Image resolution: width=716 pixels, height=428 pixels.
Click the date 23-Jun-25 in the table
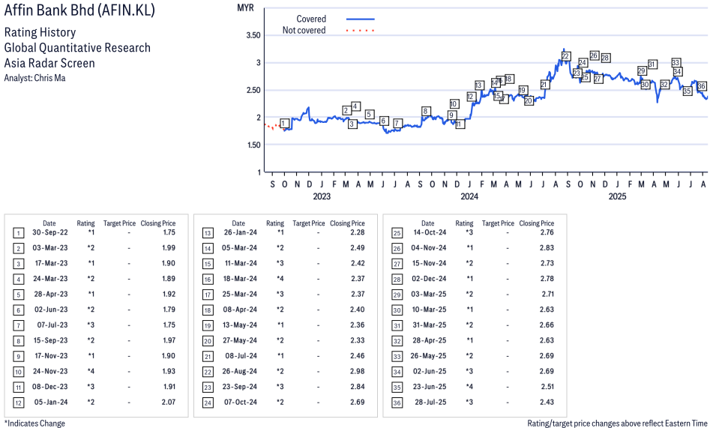click(430, 387)
